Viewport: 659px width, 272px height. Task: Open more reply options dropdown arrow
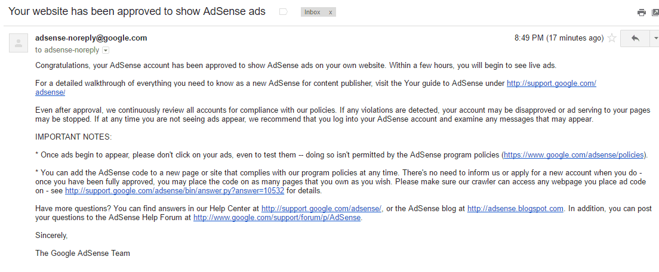click(x=655, y=39)
